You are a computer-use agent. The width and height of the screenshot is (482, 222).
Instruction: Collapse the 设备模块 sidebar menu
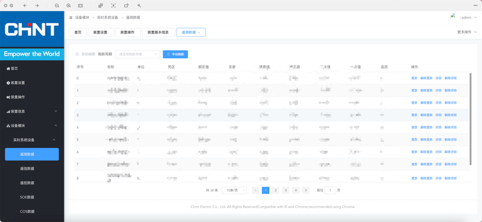click(x=55, y=126)
